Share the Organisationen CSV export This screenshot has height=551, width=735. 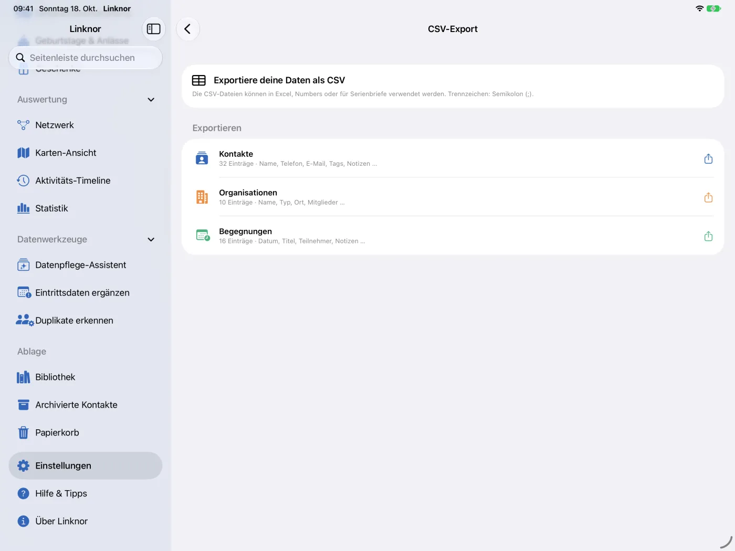coord(708,197)
